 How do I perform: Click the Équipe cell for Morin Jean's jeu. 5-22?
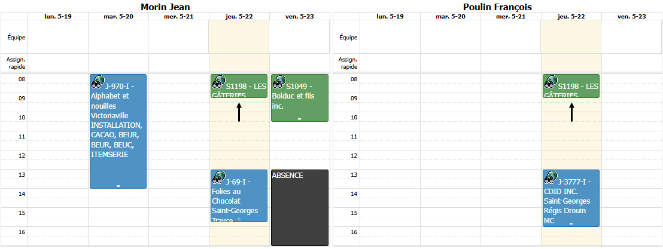tap(239, 36)
